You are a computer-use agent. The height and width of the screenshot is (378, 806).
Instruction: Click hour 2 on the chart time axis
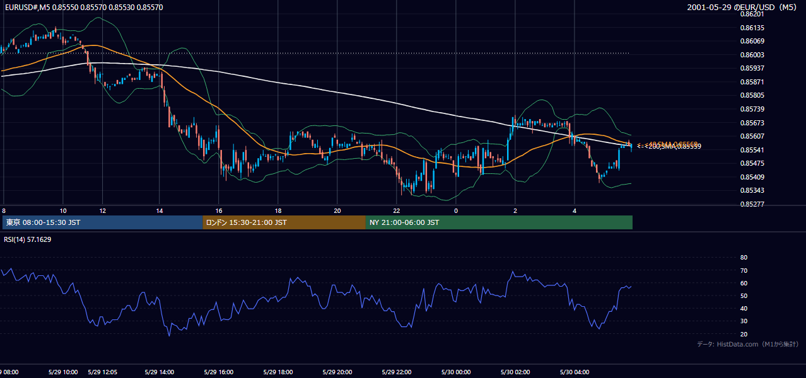click(515, 210)
